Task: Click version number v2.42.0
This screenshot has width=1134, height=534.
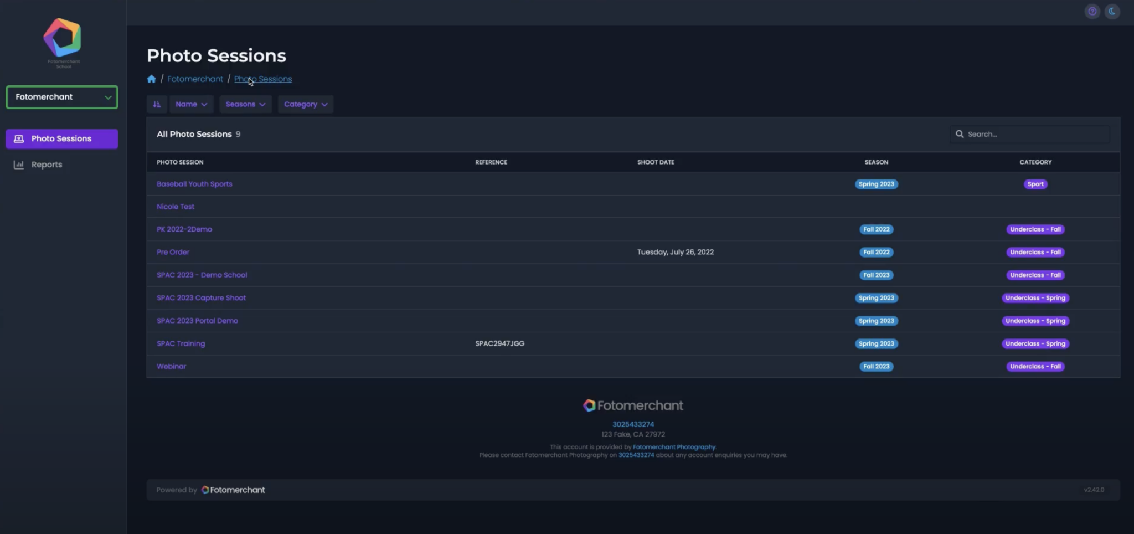Action: [1094, 490]
